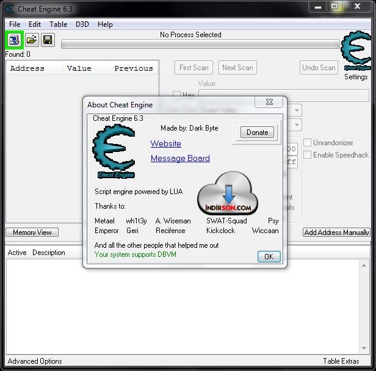Open the Help menu

(x=105, y=24)
